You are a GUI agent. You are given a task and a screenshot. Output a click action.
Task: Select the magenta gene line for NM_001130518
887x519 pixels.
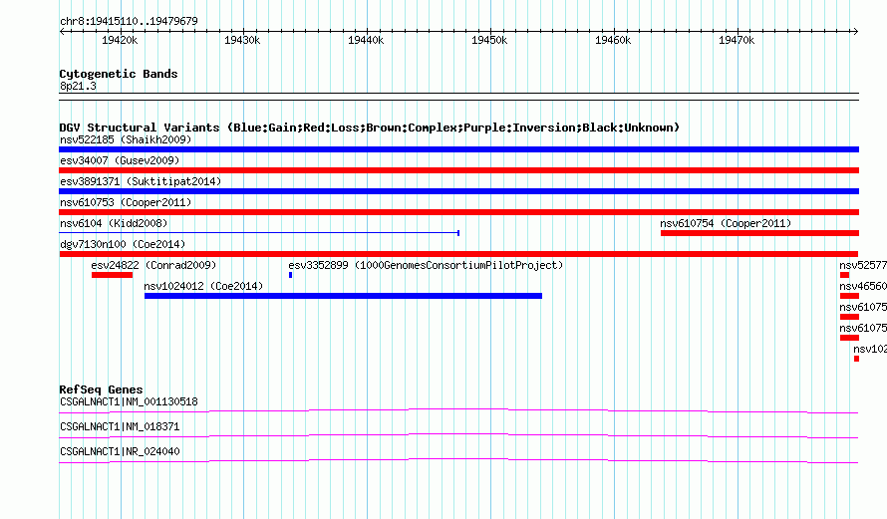[458, 410]
